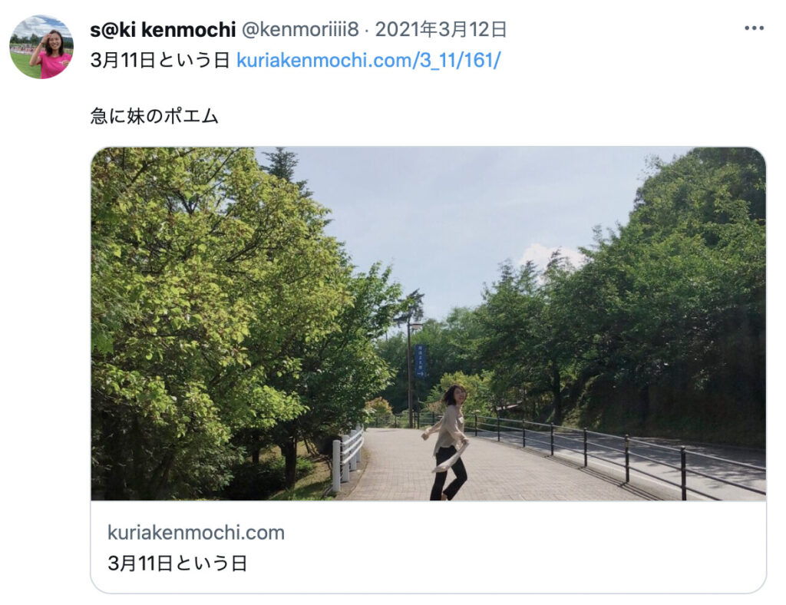This screenshot has height=605, width=786.
Task: Click the tweet text 3月11日という日 before link
Action: point(160,61)
